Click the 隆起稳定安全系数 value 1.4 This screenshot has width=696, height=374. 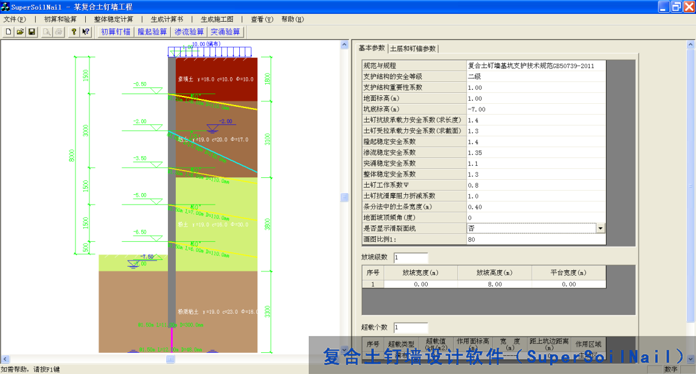(x=536, y=142)
